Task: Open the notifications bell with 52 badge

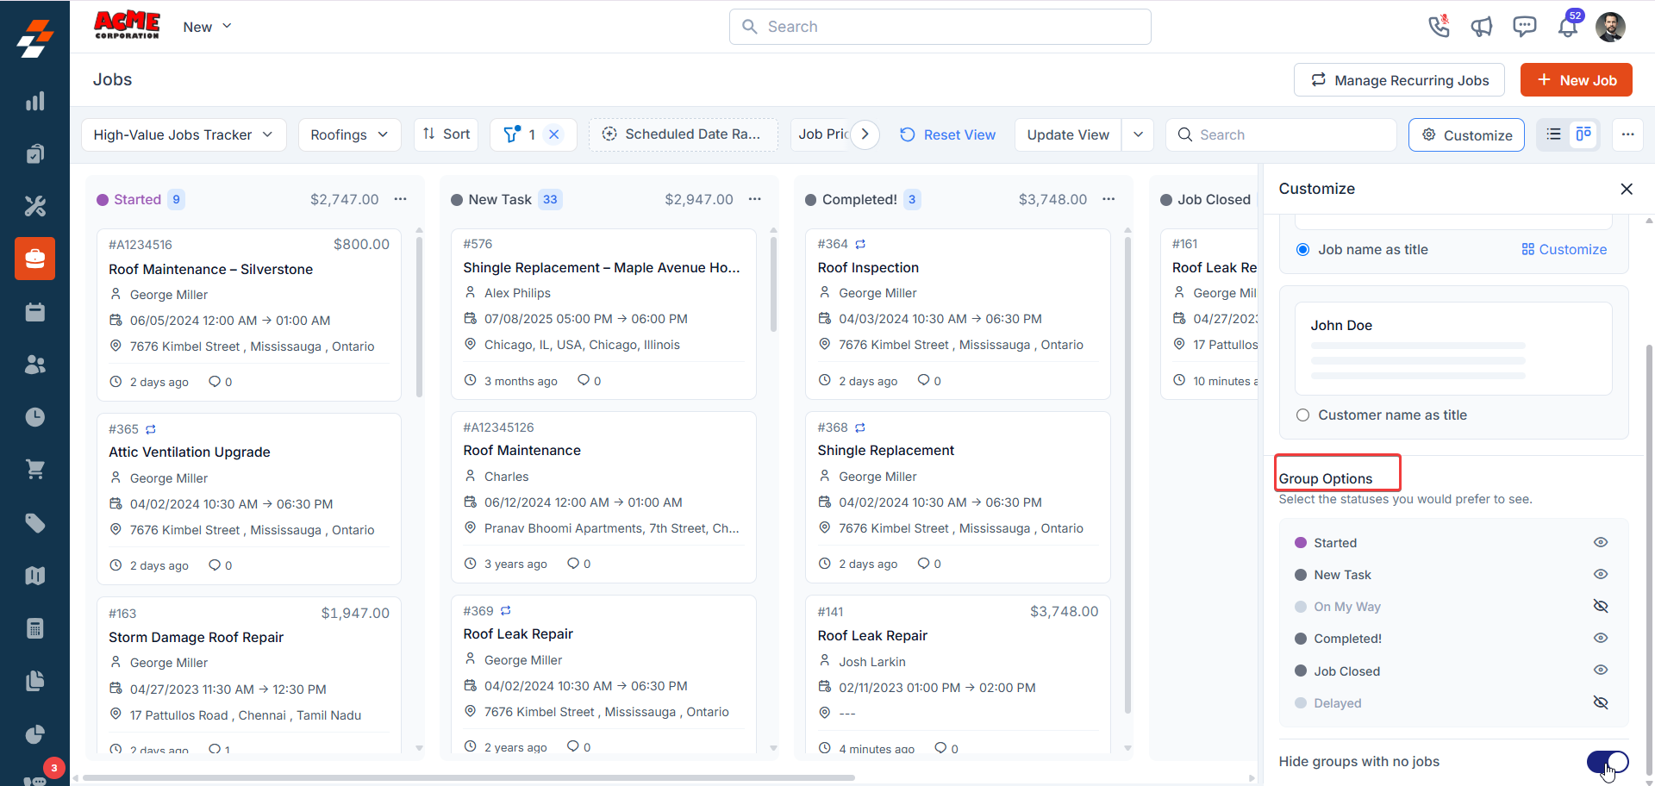Action: pyautogui.click(x=1569, y=26)
